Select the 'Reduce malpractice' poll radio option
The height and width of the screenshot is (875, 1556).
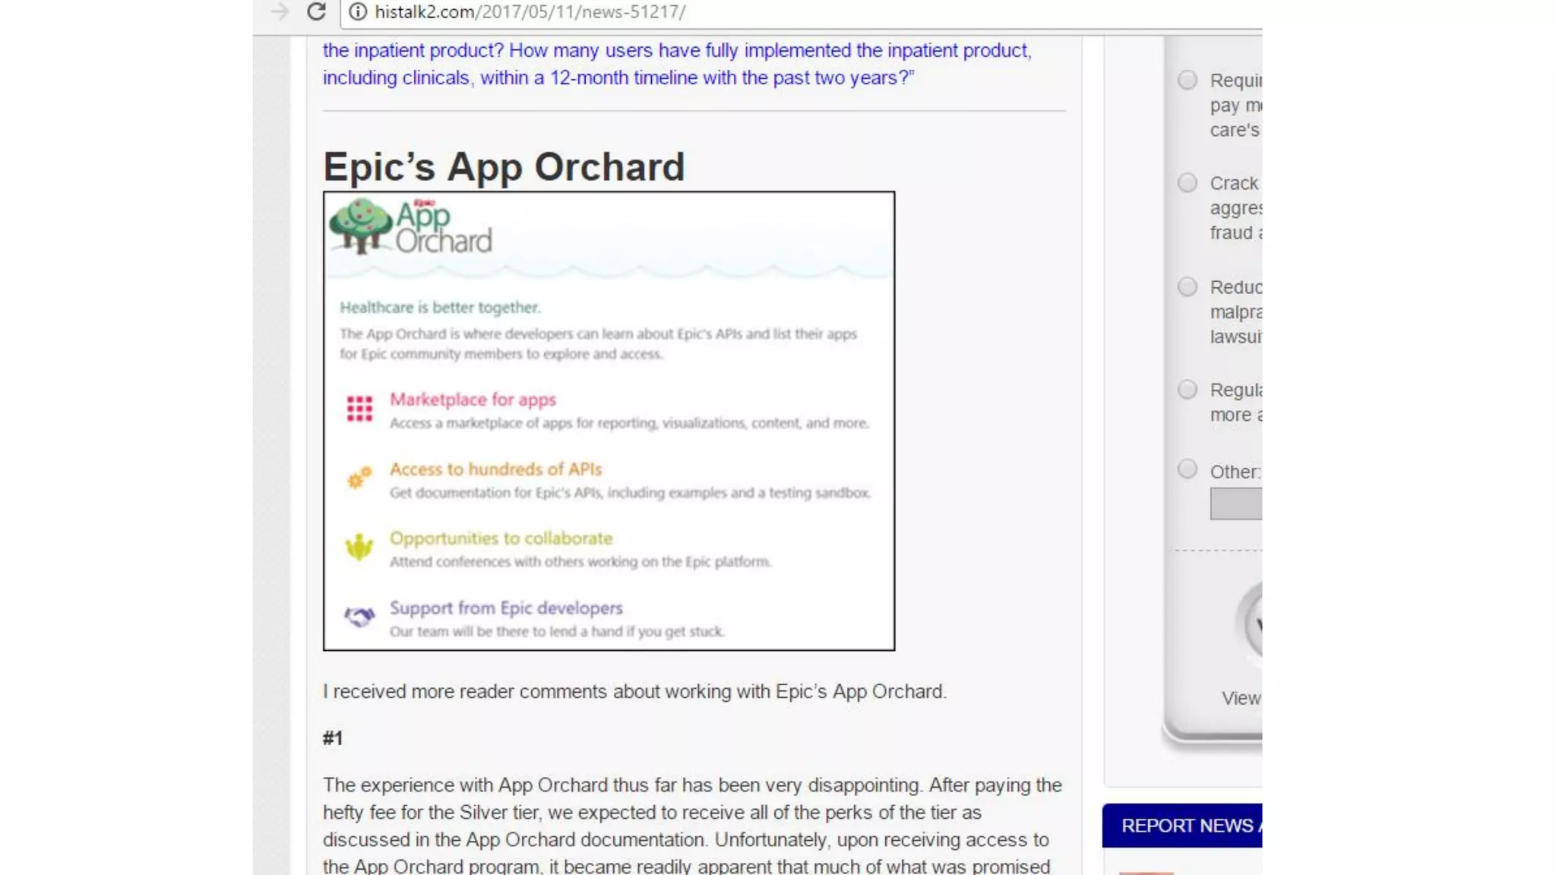click(x=1187, y=287)
